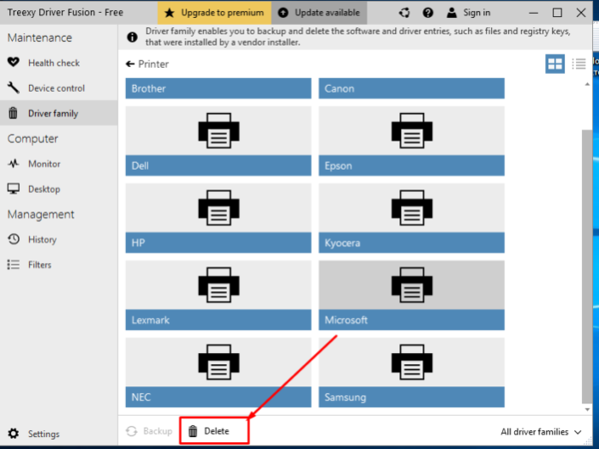This screenshot has width=599, height=449.
Task: Open Device control wrench icon
Action: [x=14, y=88]
